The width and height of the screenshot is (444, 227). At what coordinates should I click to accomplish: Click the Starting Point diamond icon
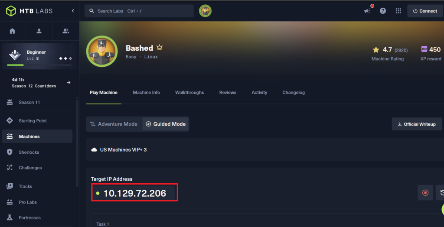click(10, 120)
